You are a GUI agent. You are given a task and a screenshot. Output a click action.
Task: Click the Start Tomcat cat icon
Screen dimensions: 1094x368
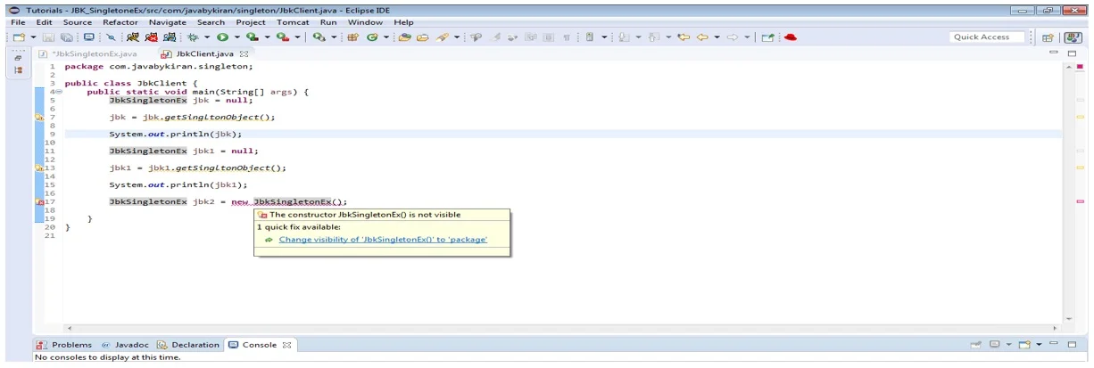[x=132, y=37]
